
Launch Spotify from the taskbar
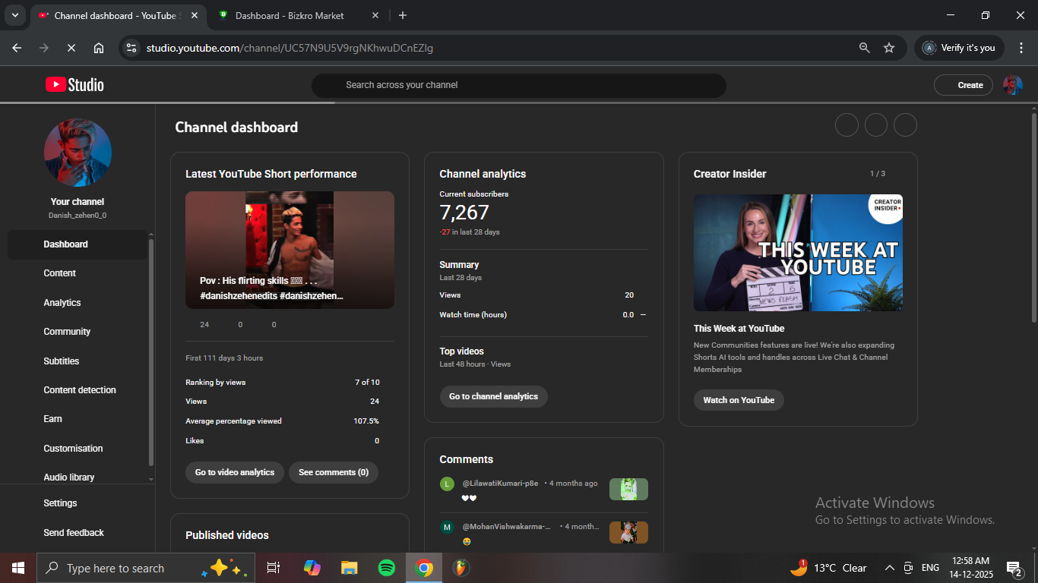pos(387,568)
